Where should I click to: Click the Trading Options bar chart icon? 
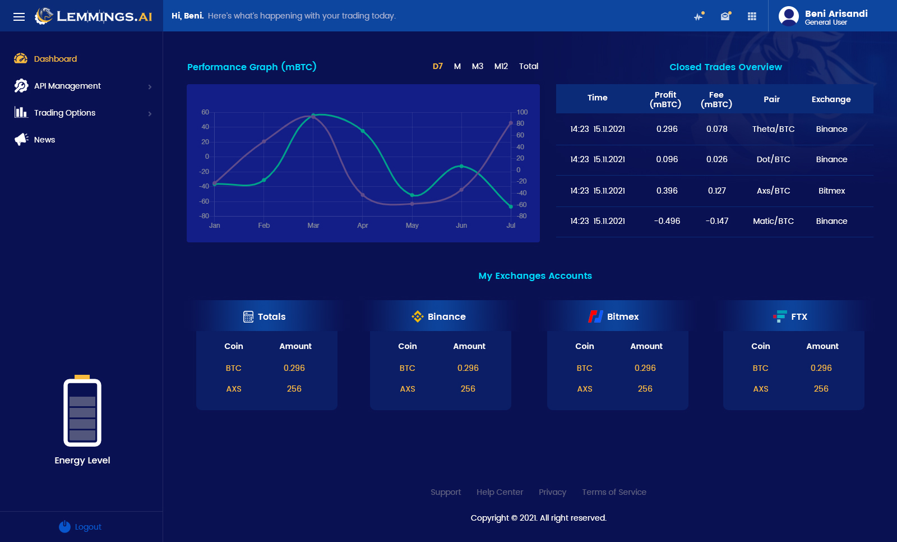tap(21, 112)
